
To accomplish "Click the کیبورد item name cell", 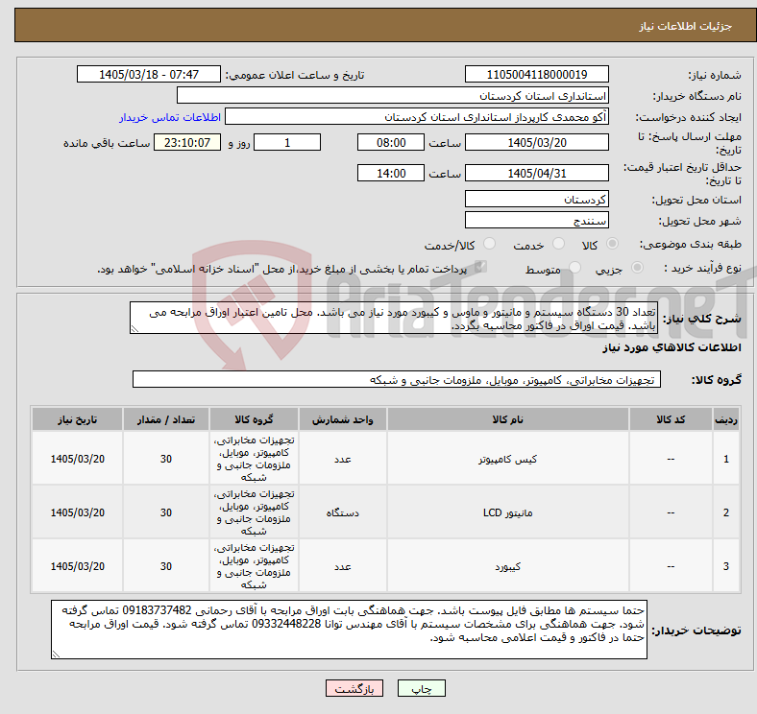I will [508, 566].
